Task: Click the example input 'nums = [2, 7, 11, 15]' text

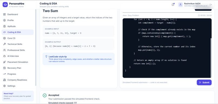Action: pos(63,33)
